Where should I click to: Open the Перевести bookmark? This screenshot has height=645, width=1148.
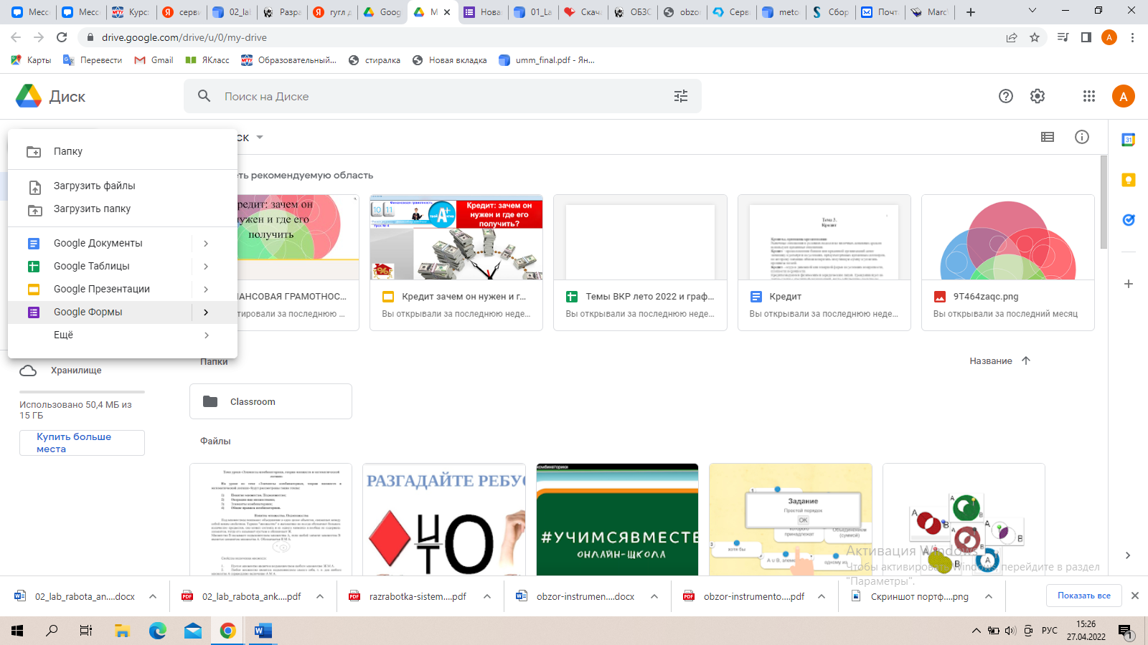93,60
